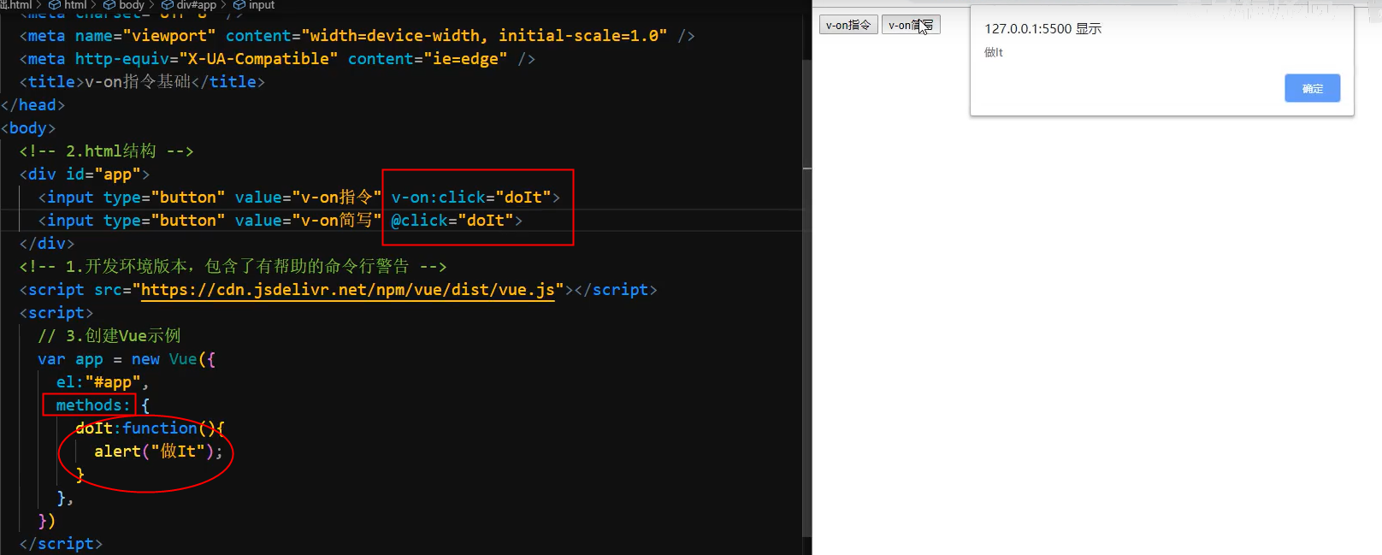Click the line el:"#app"
This screenshot has height=555, width=1382.
[103, 382]
